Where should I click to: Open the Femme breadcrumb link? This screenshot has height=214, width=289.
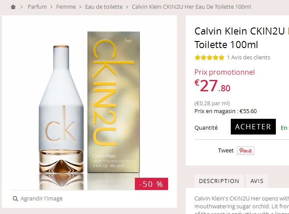[x=66, y=7]
